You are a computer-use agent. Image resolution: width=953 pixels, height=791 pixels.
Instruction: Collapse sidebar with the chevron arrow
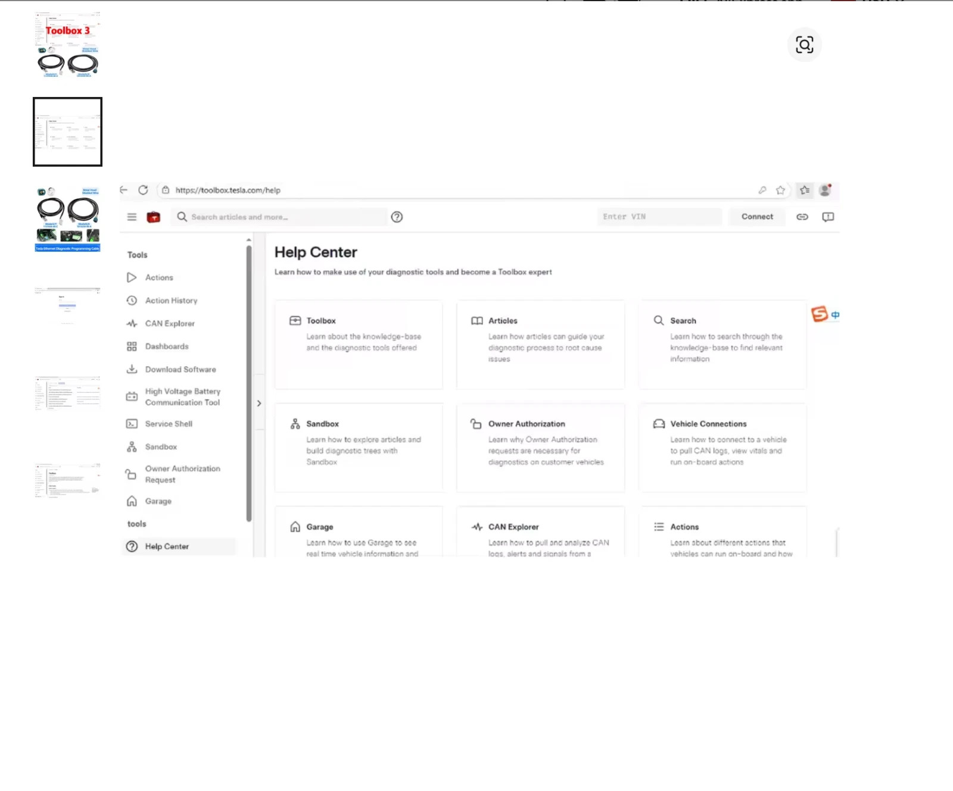(x=259, y=404)
